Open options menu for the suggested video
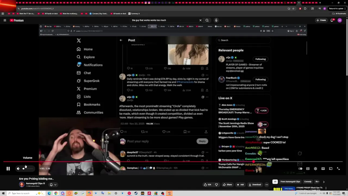Viewport: 348px width, 196px height. 326,188
